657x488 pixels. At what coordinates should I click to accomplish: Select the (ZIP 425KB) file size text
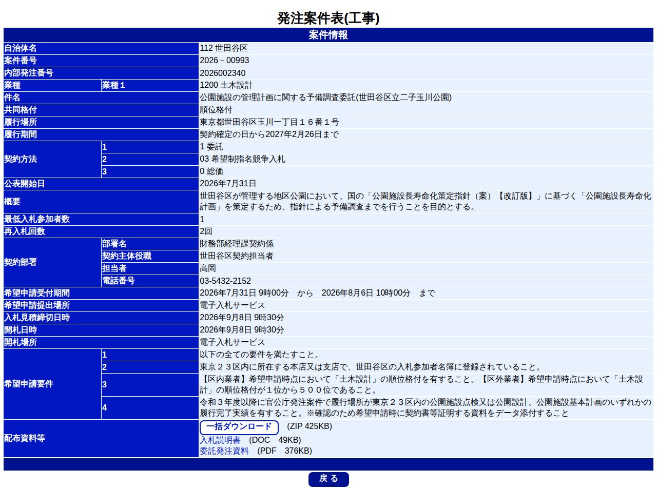pos(310,426)
